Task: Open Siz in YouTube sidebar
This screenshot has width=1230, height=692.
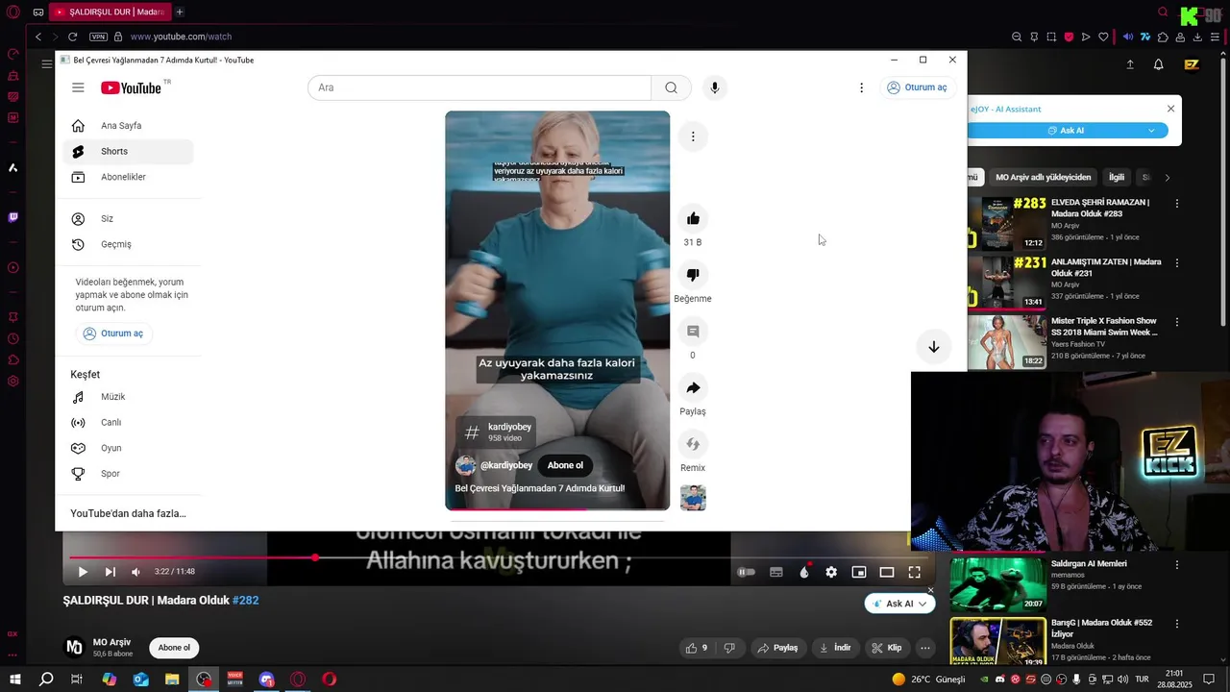Action: click(x=128, y=218)
